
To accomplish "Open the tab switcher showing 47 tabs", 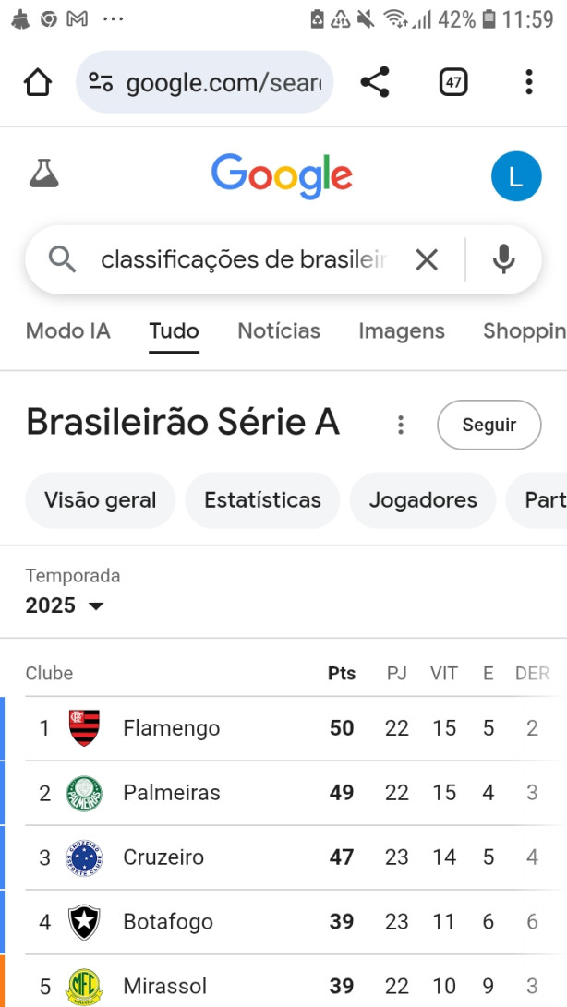I will pyautogui.click(x=453, y=82).
